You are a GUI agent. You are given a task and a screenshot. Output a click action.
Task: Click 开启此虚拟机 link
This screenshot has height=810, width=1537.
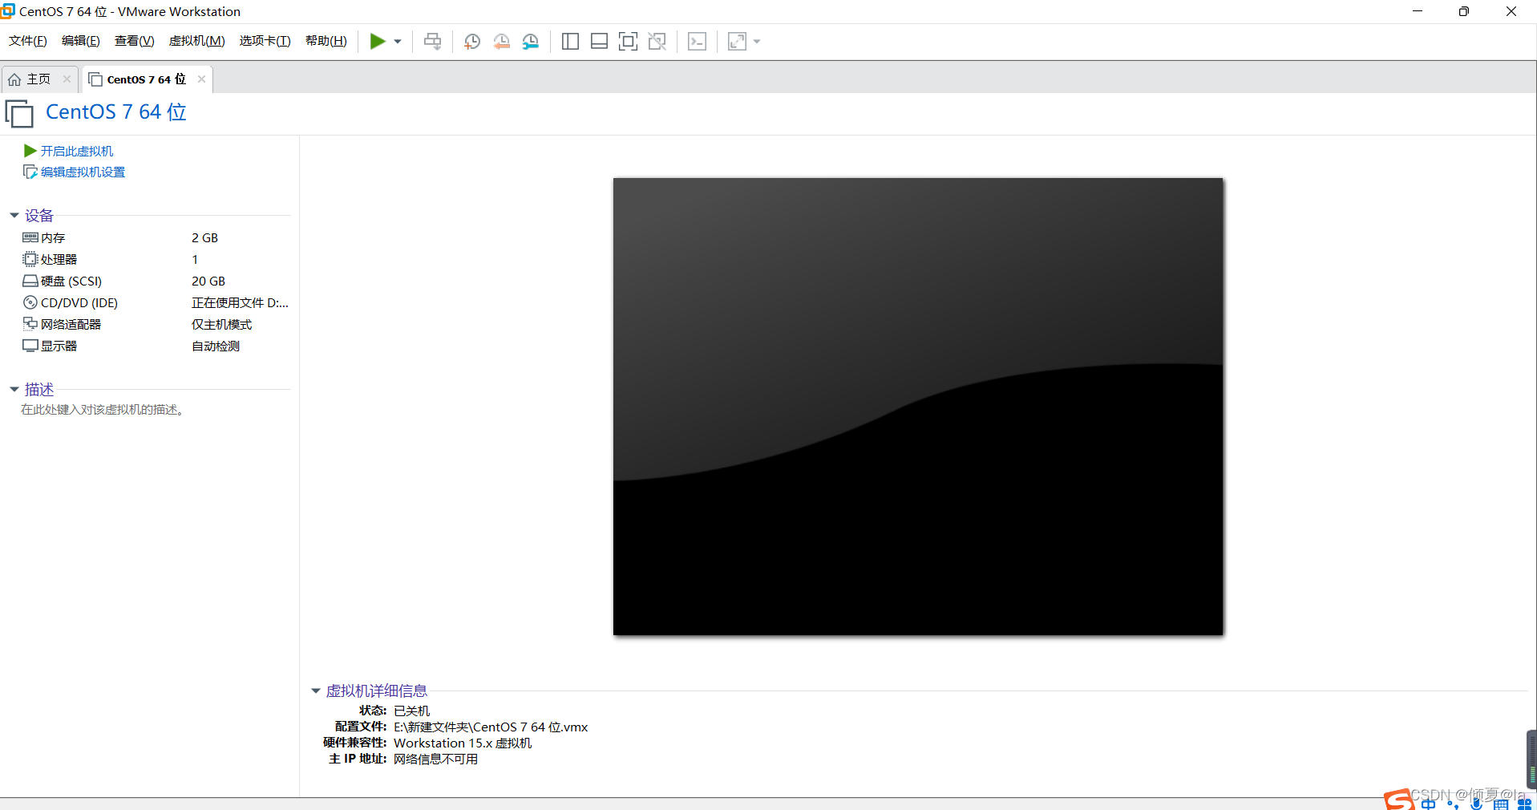[77, 151]
